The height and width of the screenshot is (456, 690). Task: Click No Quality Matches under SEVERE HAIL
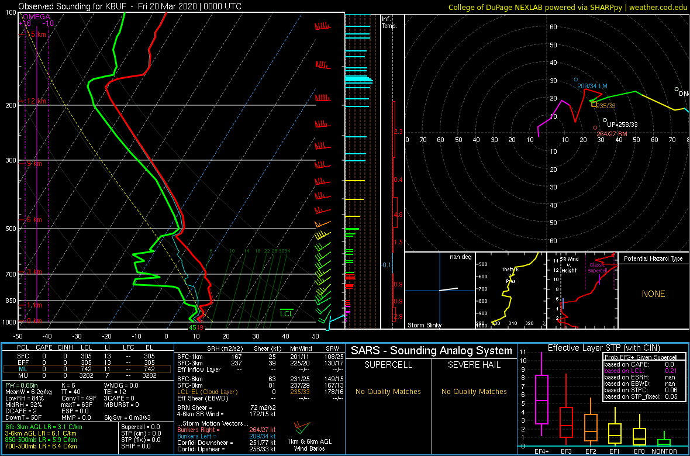tap(474, 392)
